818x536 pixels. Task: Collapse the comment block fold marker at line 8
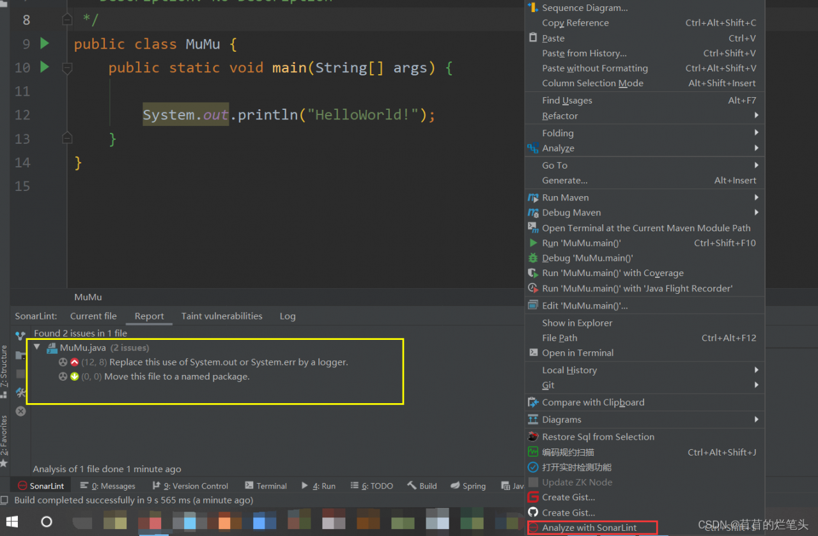tap(67, 20)
